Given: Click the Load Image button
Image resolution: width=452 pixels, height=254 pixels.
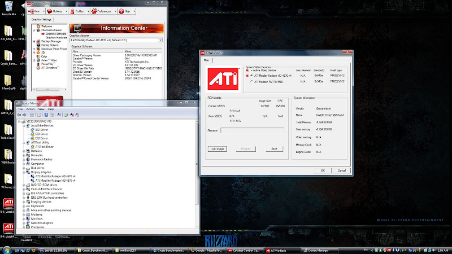Looking at the screenshot, I should click(217, 149).
